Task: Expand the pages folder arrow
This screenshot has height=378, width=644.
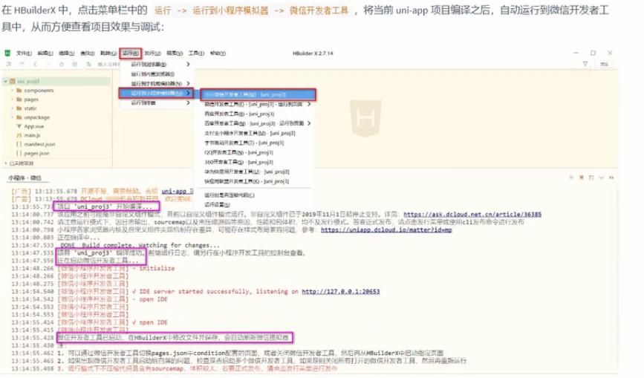Action: point(13,100)
